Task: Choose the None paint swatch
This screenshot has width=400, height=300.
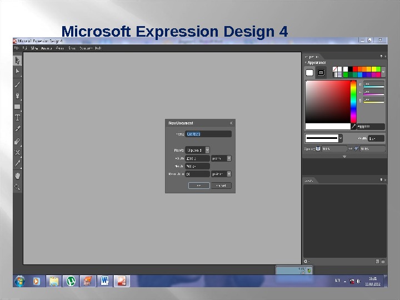Action: [x=335, y=69]
